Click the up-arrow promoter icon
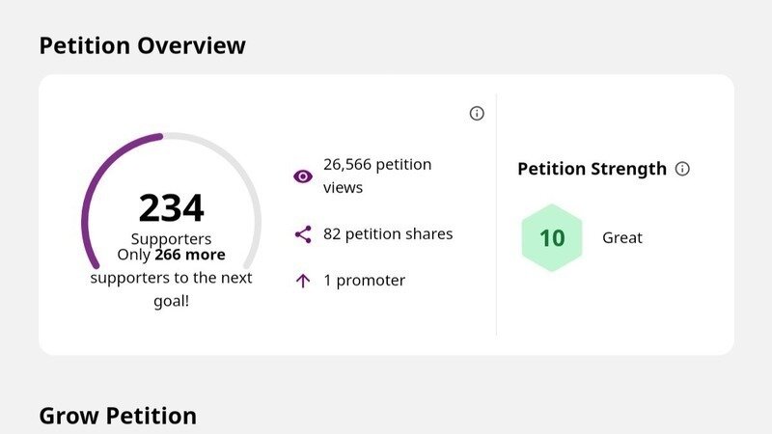 point(303,281)
